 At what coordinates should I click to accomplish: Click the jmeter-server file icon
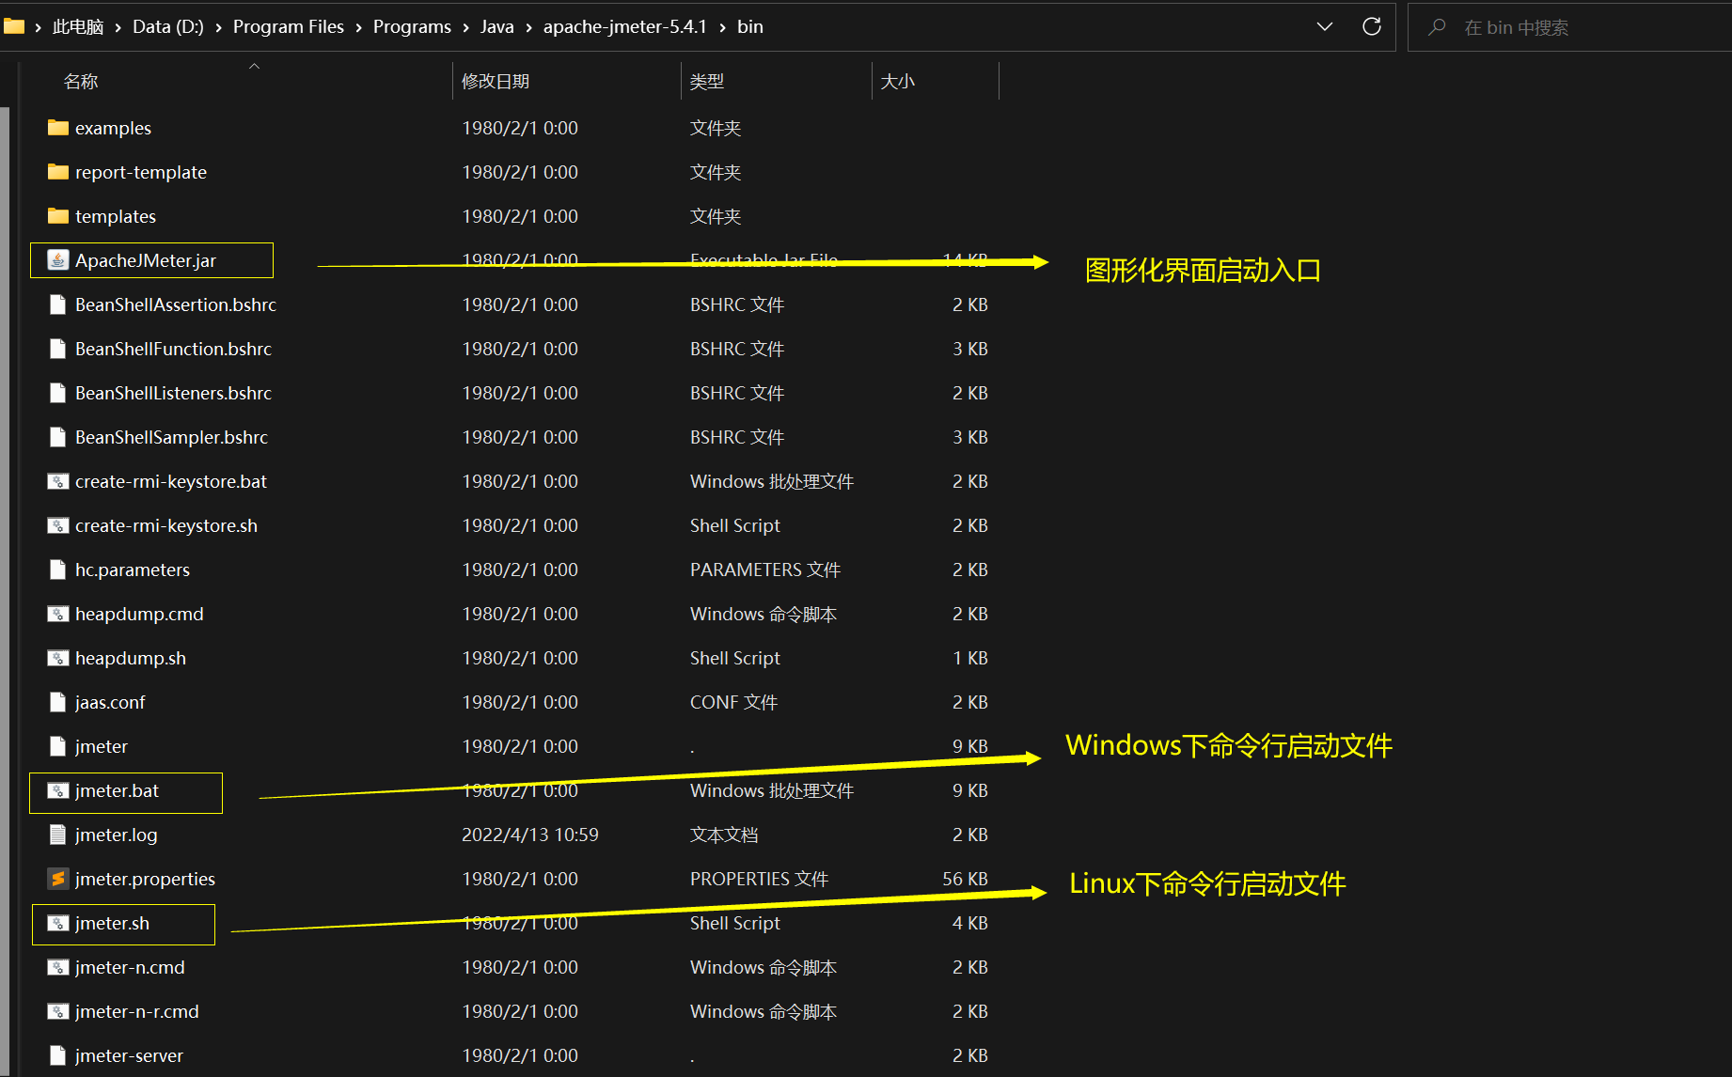tap(58, 1055)
